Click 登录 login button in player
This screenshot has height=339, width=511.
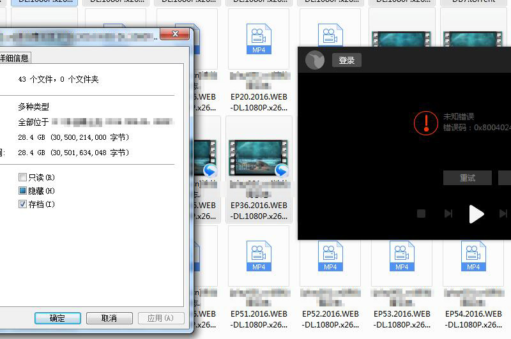click(x=346, y=60)
